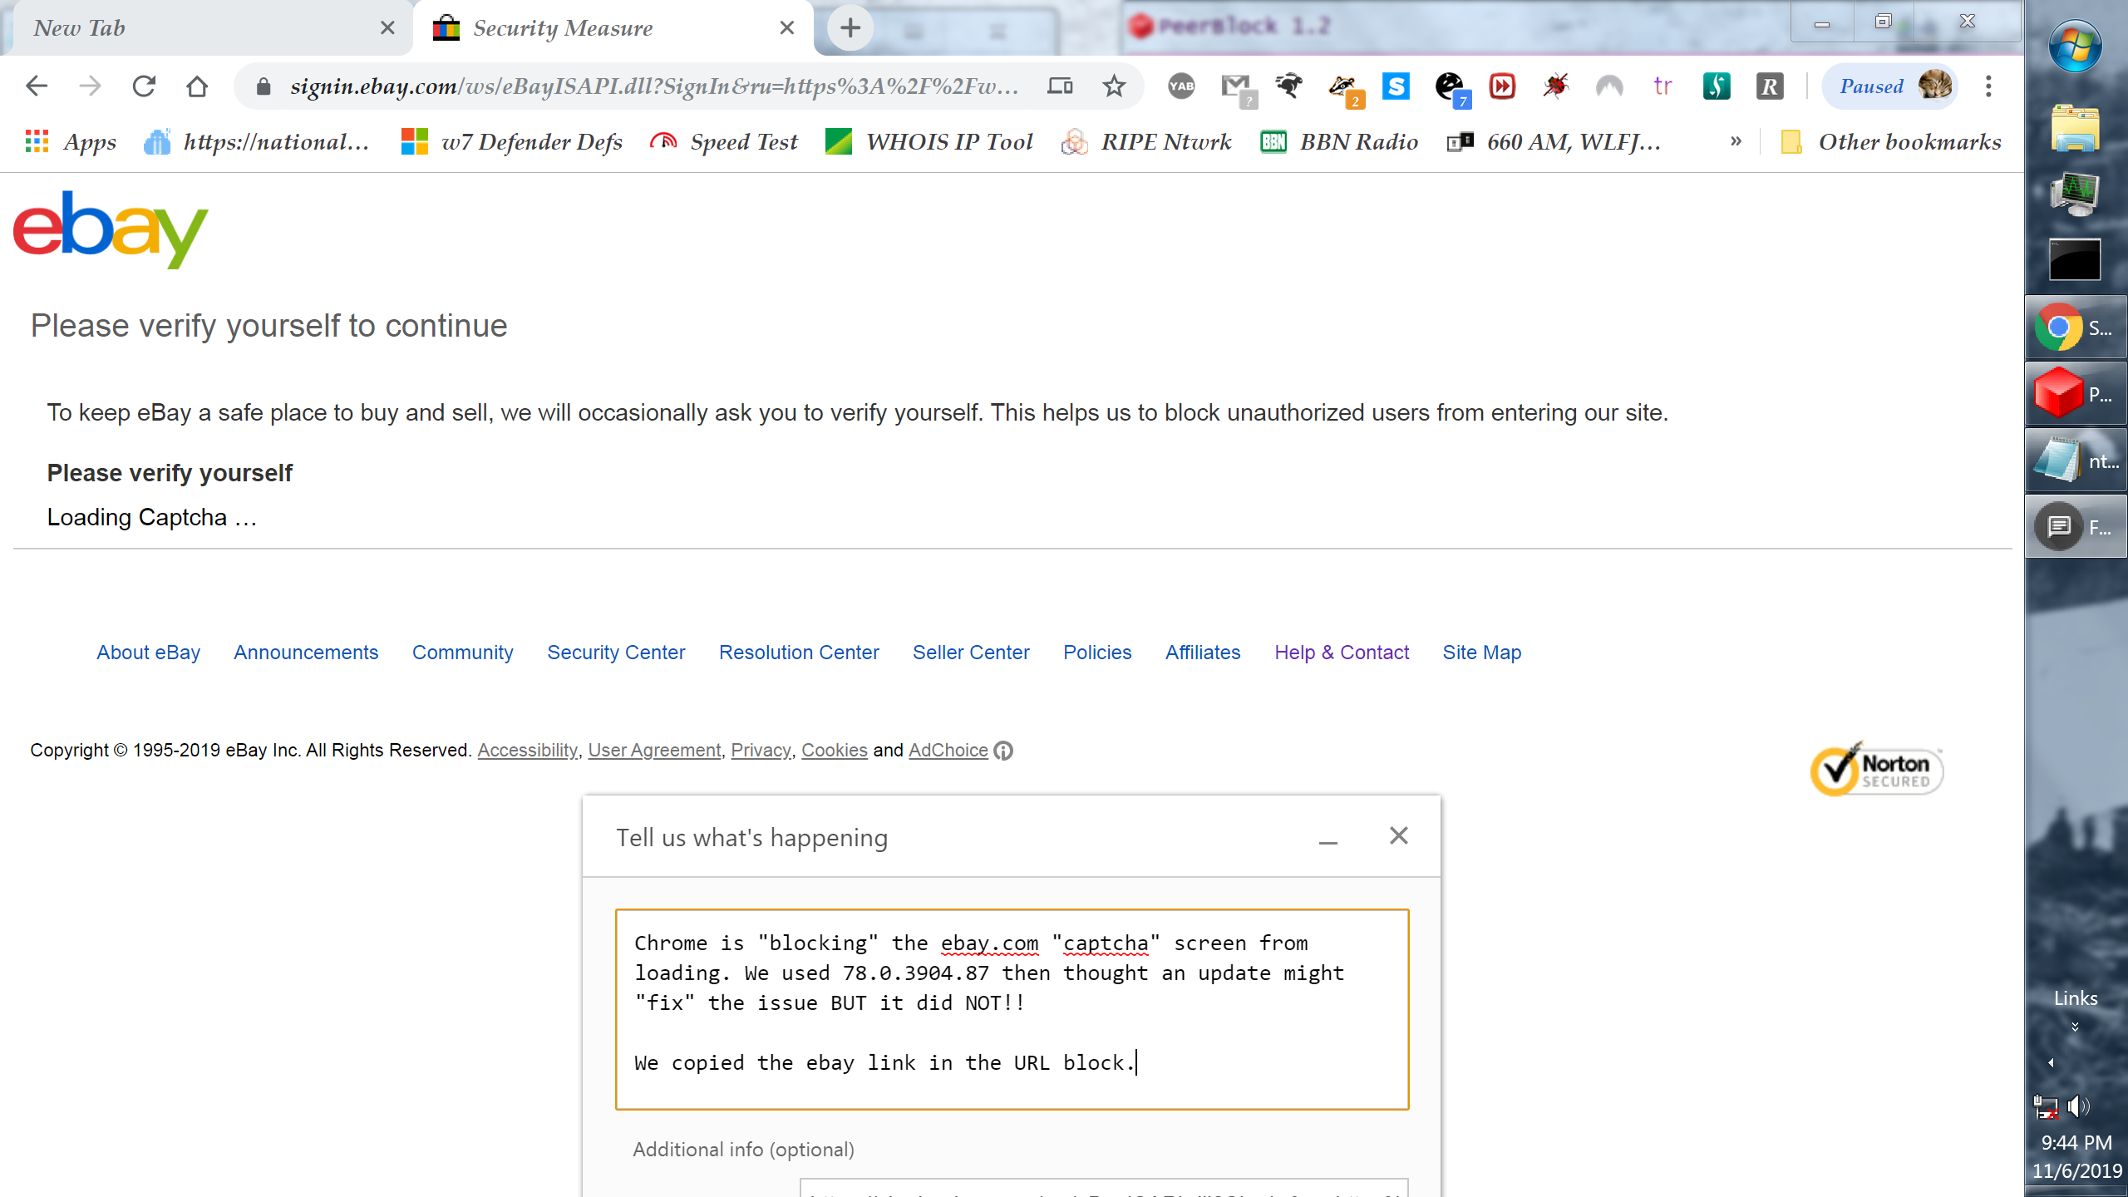Open a new tab with the plus button
2128x1197 pixels.
(x=850, y=28)
